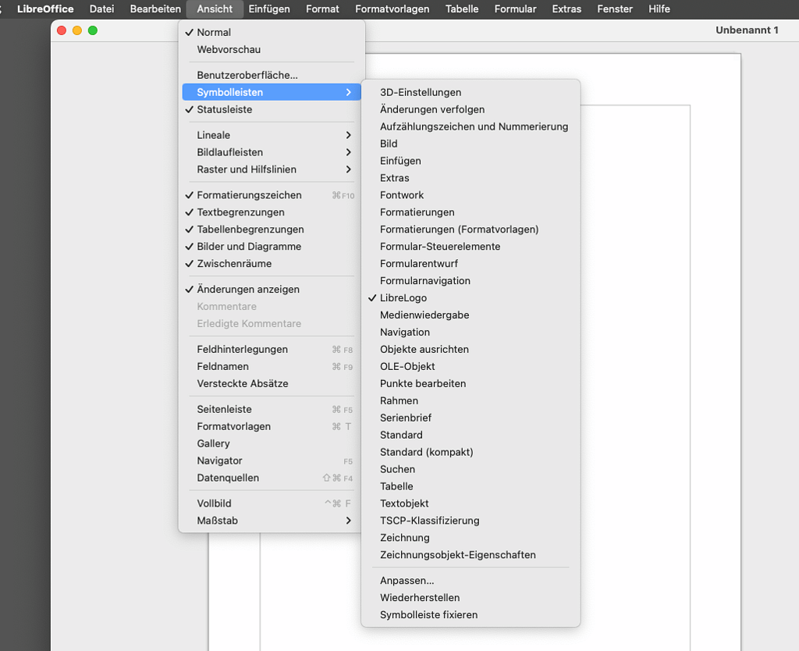The image size is (799, 651).
Task: Turn off Änderungen anzeigen
Action: [248, 289]
